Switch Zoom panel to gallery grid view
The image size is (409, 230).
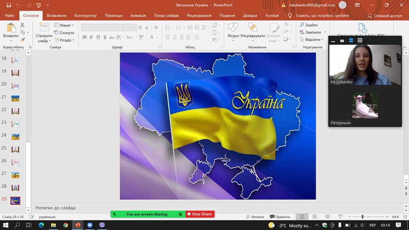click(x=360, y=40)
